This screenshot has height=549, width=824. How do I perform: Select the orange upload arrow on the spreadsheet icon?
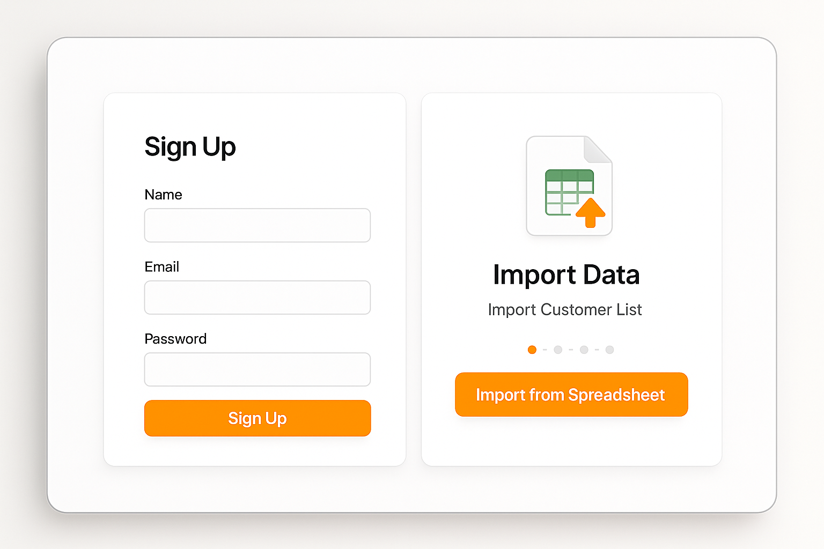591,213
